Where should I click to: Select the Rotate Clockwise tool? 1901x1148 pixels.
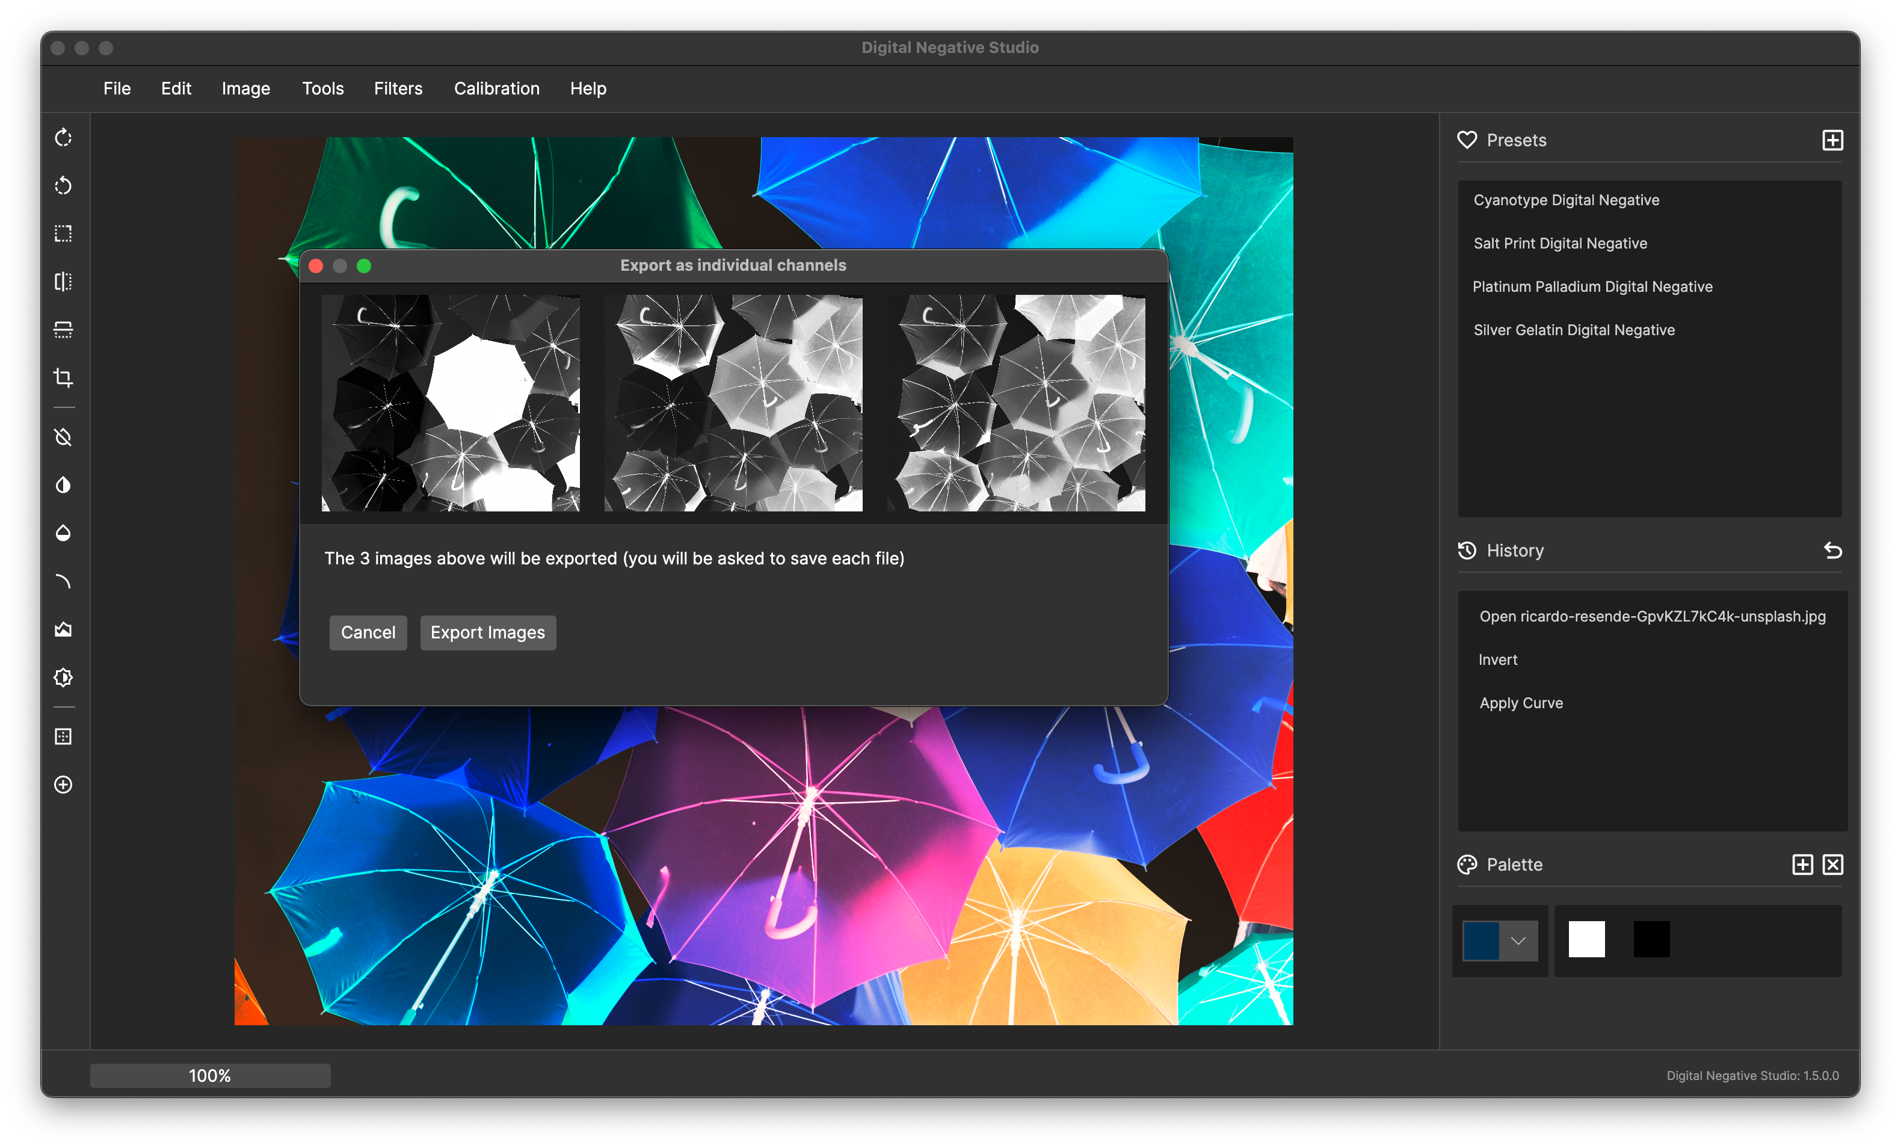(63, 138)
